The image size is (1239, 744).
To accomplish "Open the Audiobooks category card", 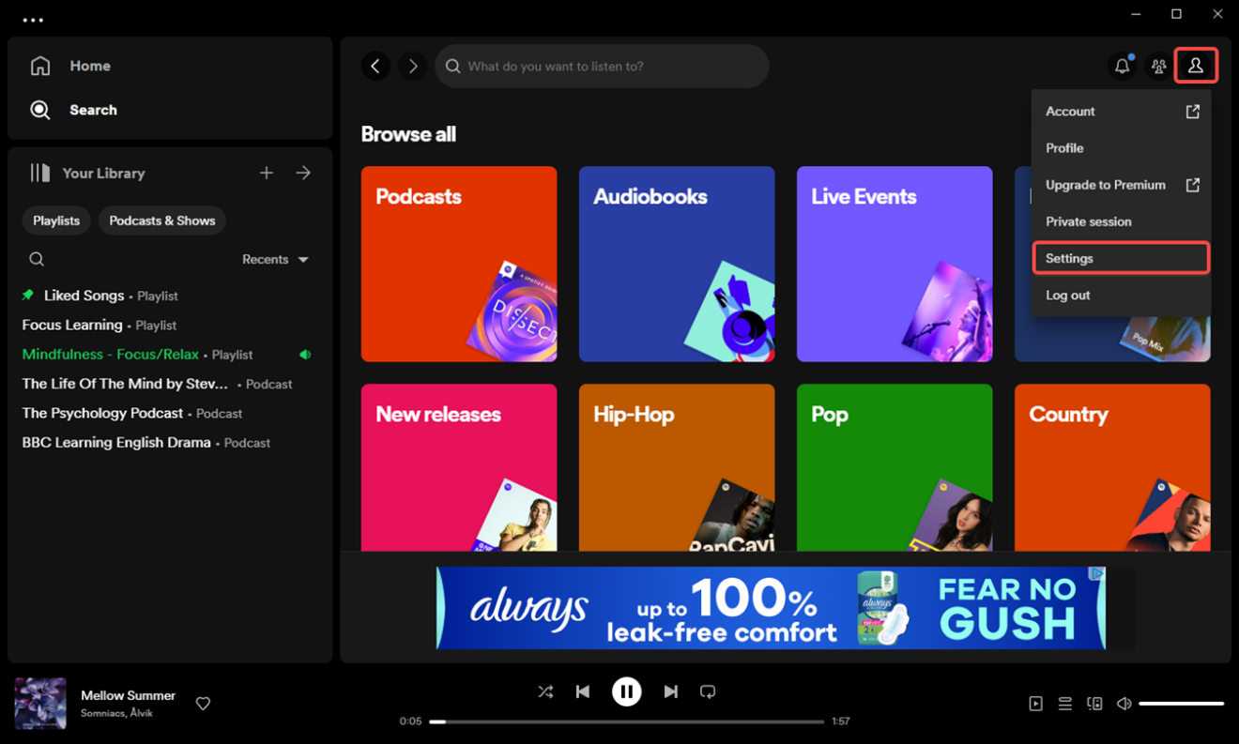I will point(677,265).
